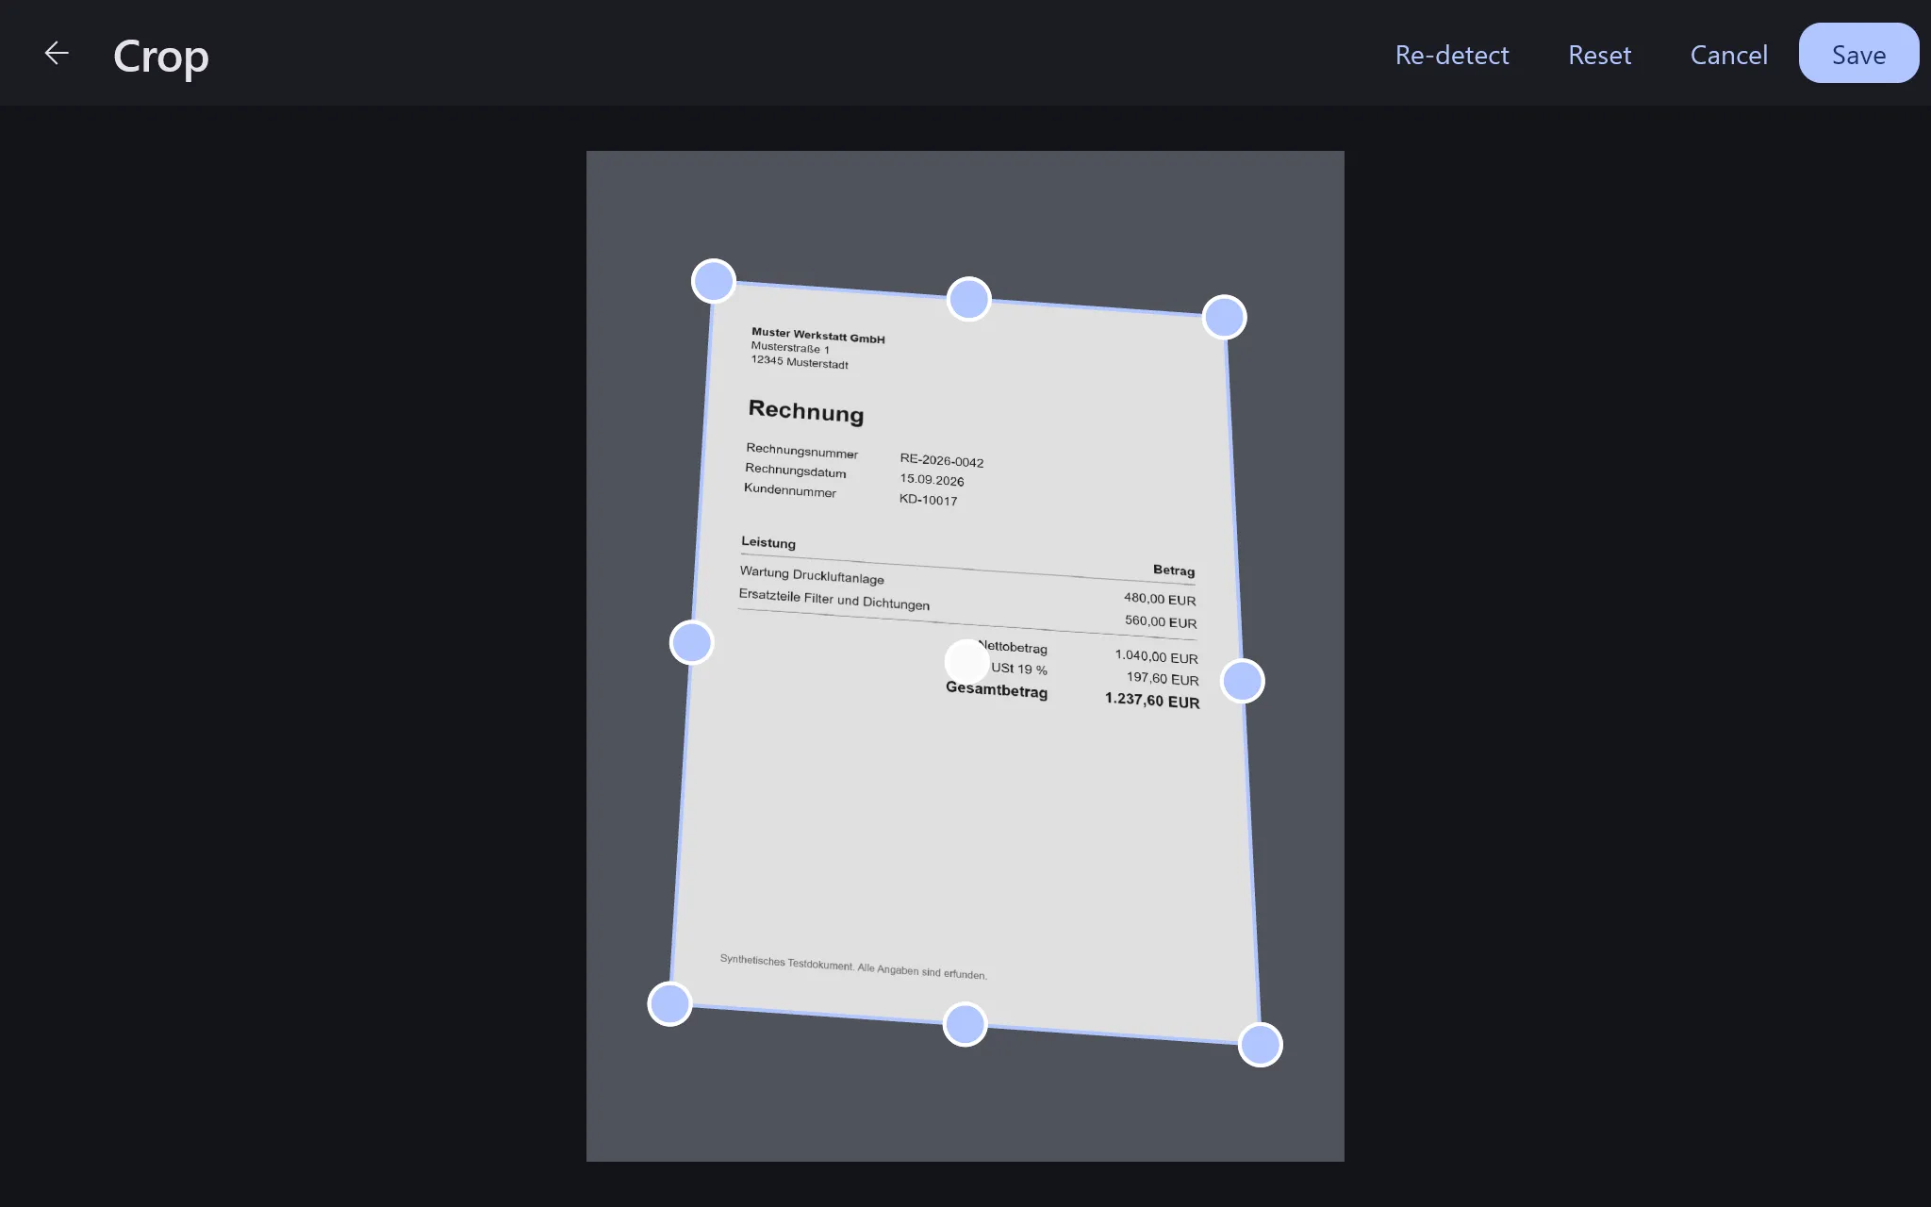
Task: Click the 'Rechnungsnummer' label
Action: pyautogui.click(x=802, y=451)
